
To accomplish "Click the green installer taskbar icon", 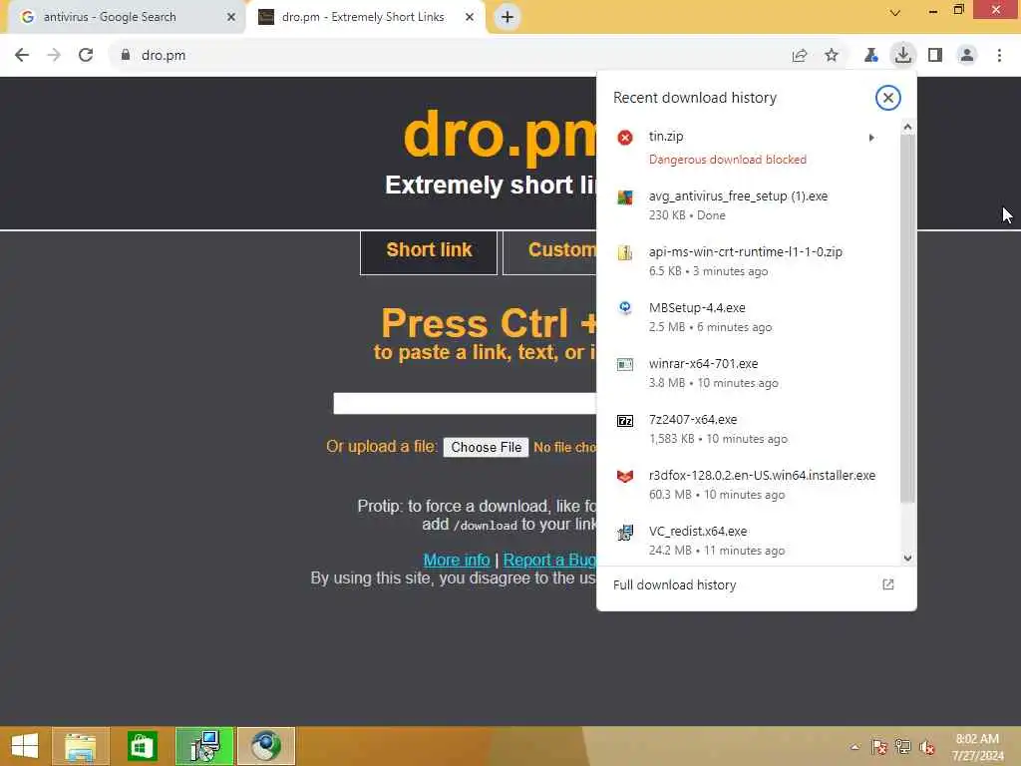I will point(204,746).
